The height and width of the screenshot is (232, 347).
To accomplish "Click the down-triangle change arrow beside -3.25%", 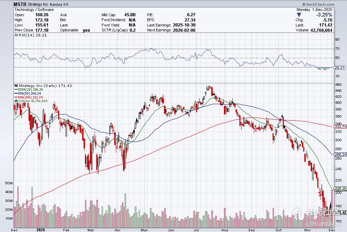I will [x=299, y=15].
